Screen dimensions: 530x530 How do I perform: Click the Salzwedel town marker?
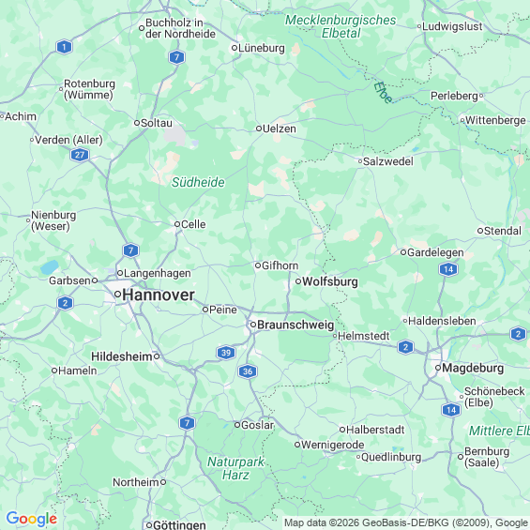coord(360,161)
